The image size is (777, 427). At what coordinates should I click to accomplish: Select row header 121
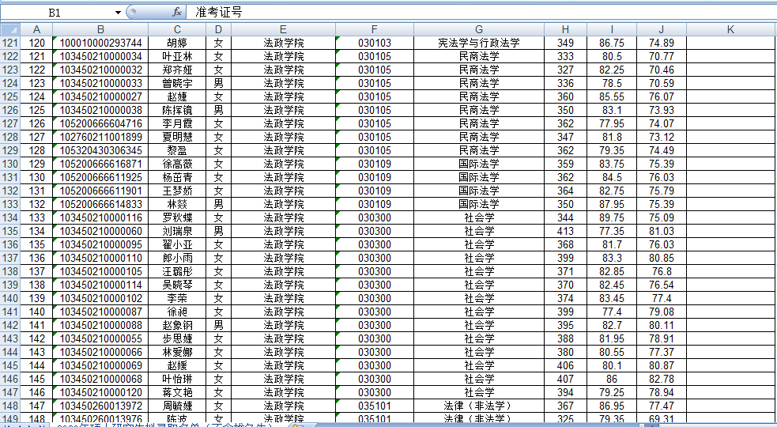(10, 43)
